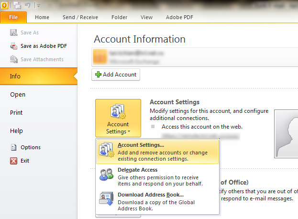This screenshot has height=219, width=298.
Task: Click the blurred web access link
Action: point(201,136)
